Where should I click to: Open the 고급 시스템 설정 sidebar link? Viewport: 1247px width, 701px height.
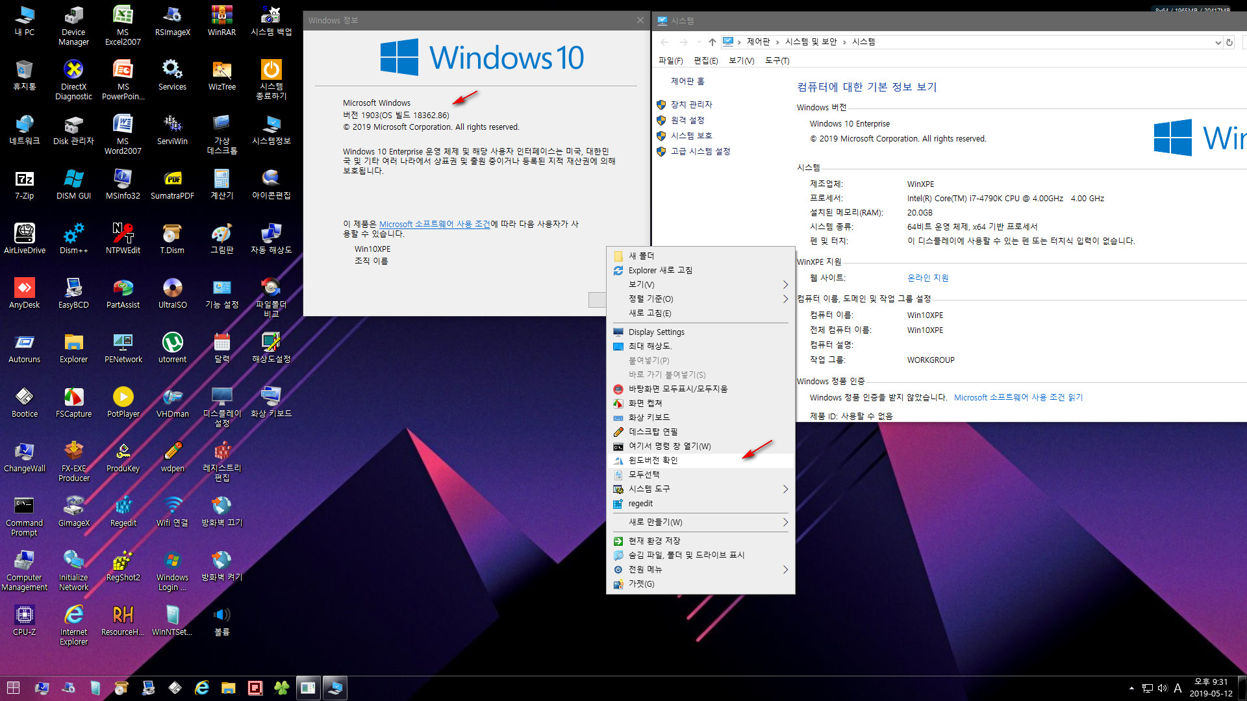700,151
